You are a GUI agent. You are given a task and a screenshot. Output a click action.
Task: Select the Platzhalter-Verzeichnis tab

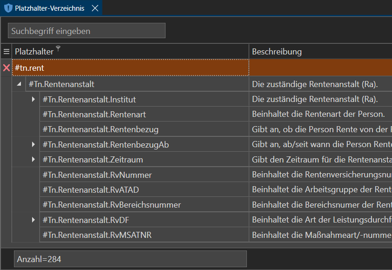49,8
